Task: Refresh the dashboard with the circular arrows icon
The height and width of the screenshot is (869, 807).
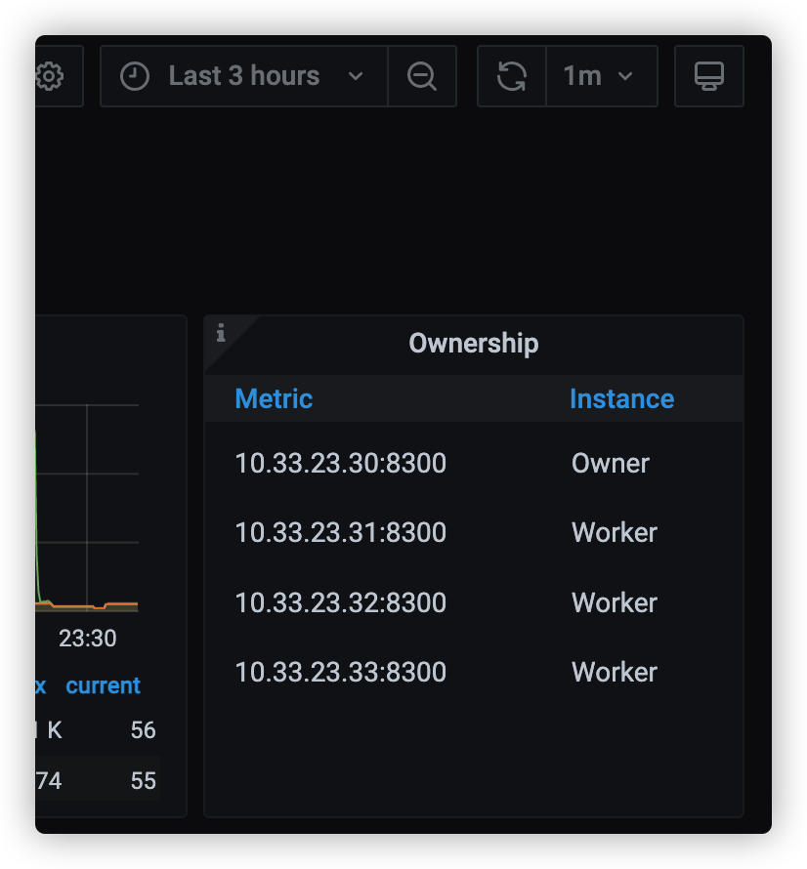Action: (x=512, y=76)
